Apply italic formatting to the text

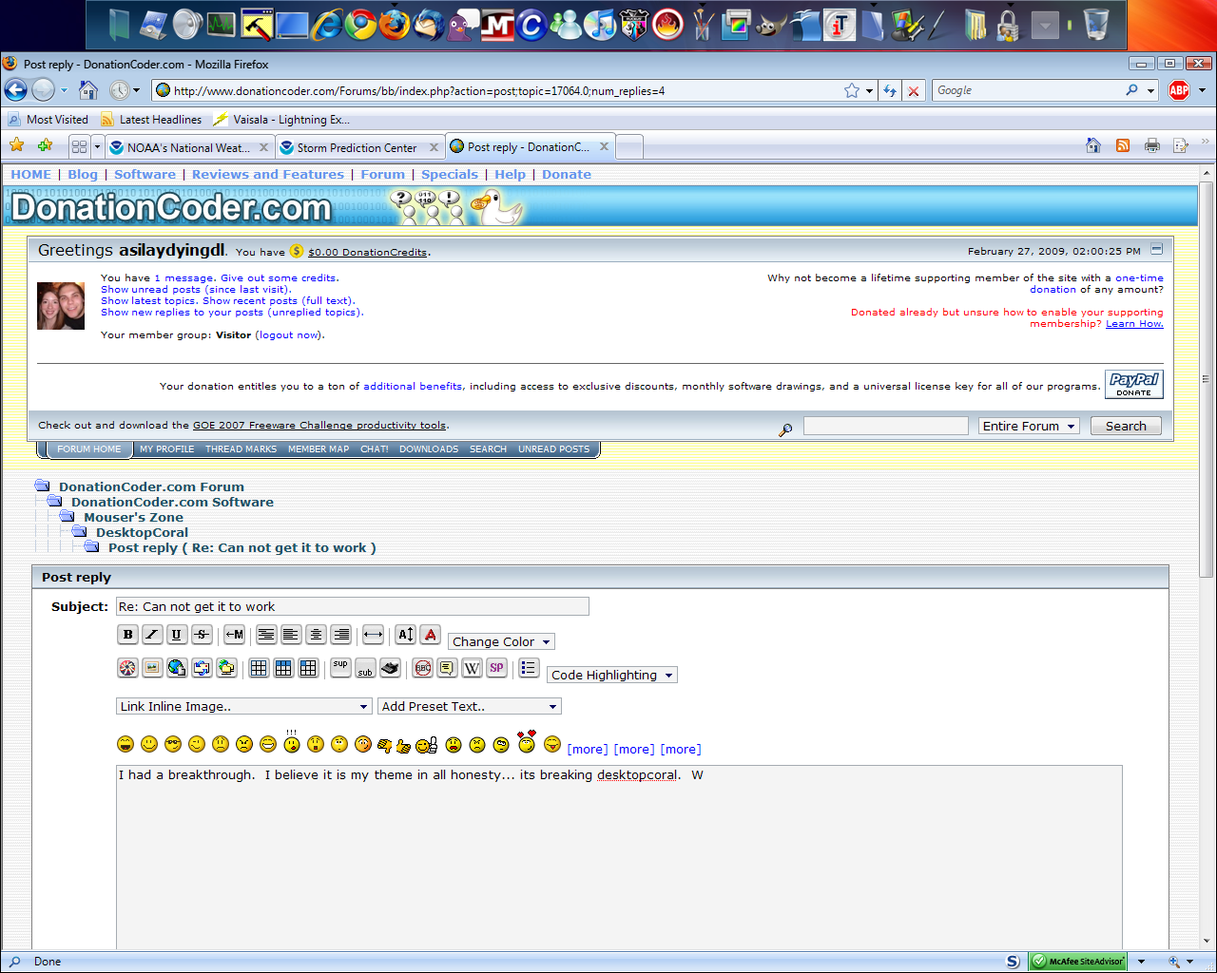coord(152,635)
